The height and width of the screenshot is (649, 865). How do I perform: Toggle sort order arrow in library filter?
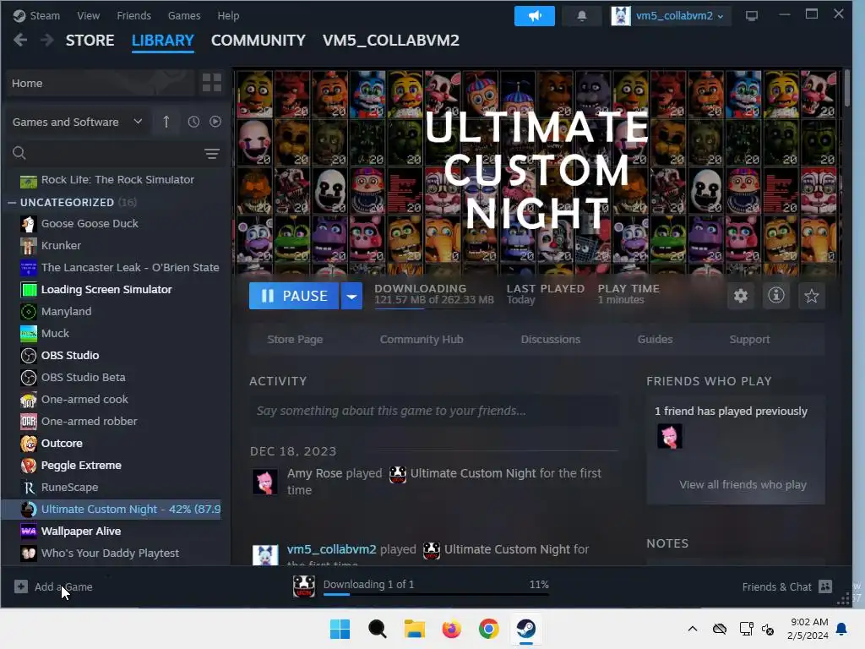(166, 122)
